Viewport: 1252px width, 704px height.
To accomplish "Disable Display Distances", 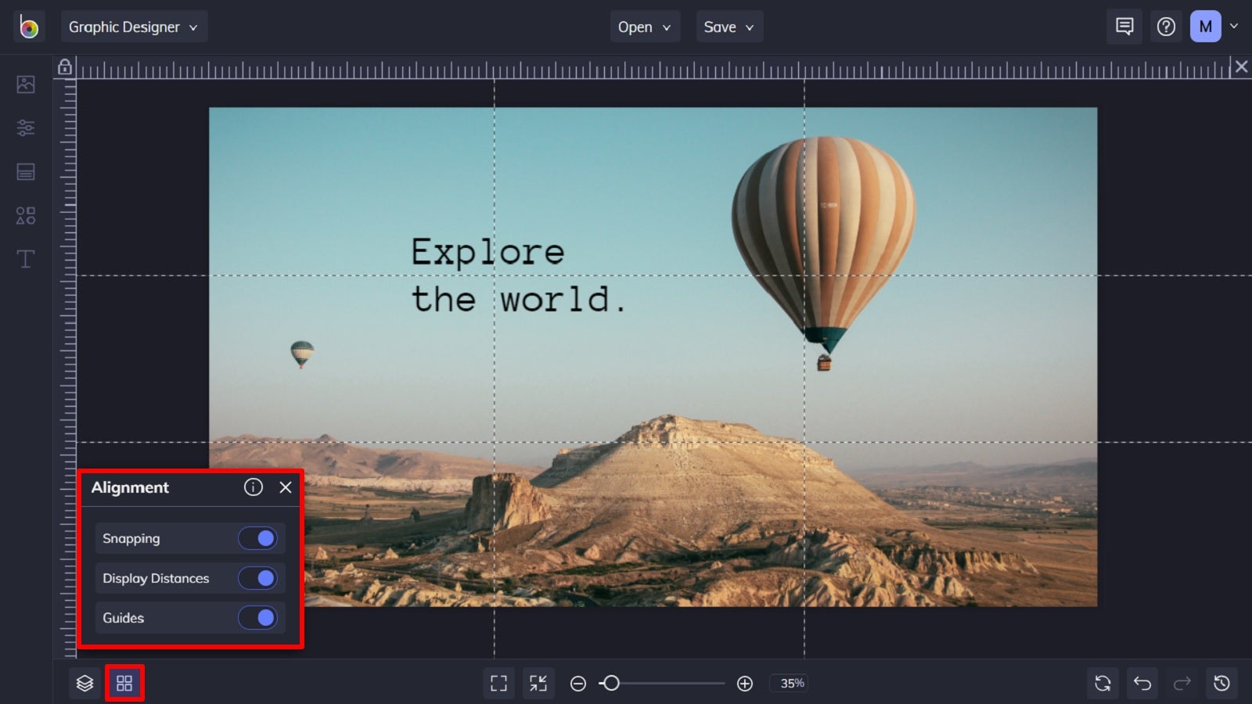I will 258,578.
